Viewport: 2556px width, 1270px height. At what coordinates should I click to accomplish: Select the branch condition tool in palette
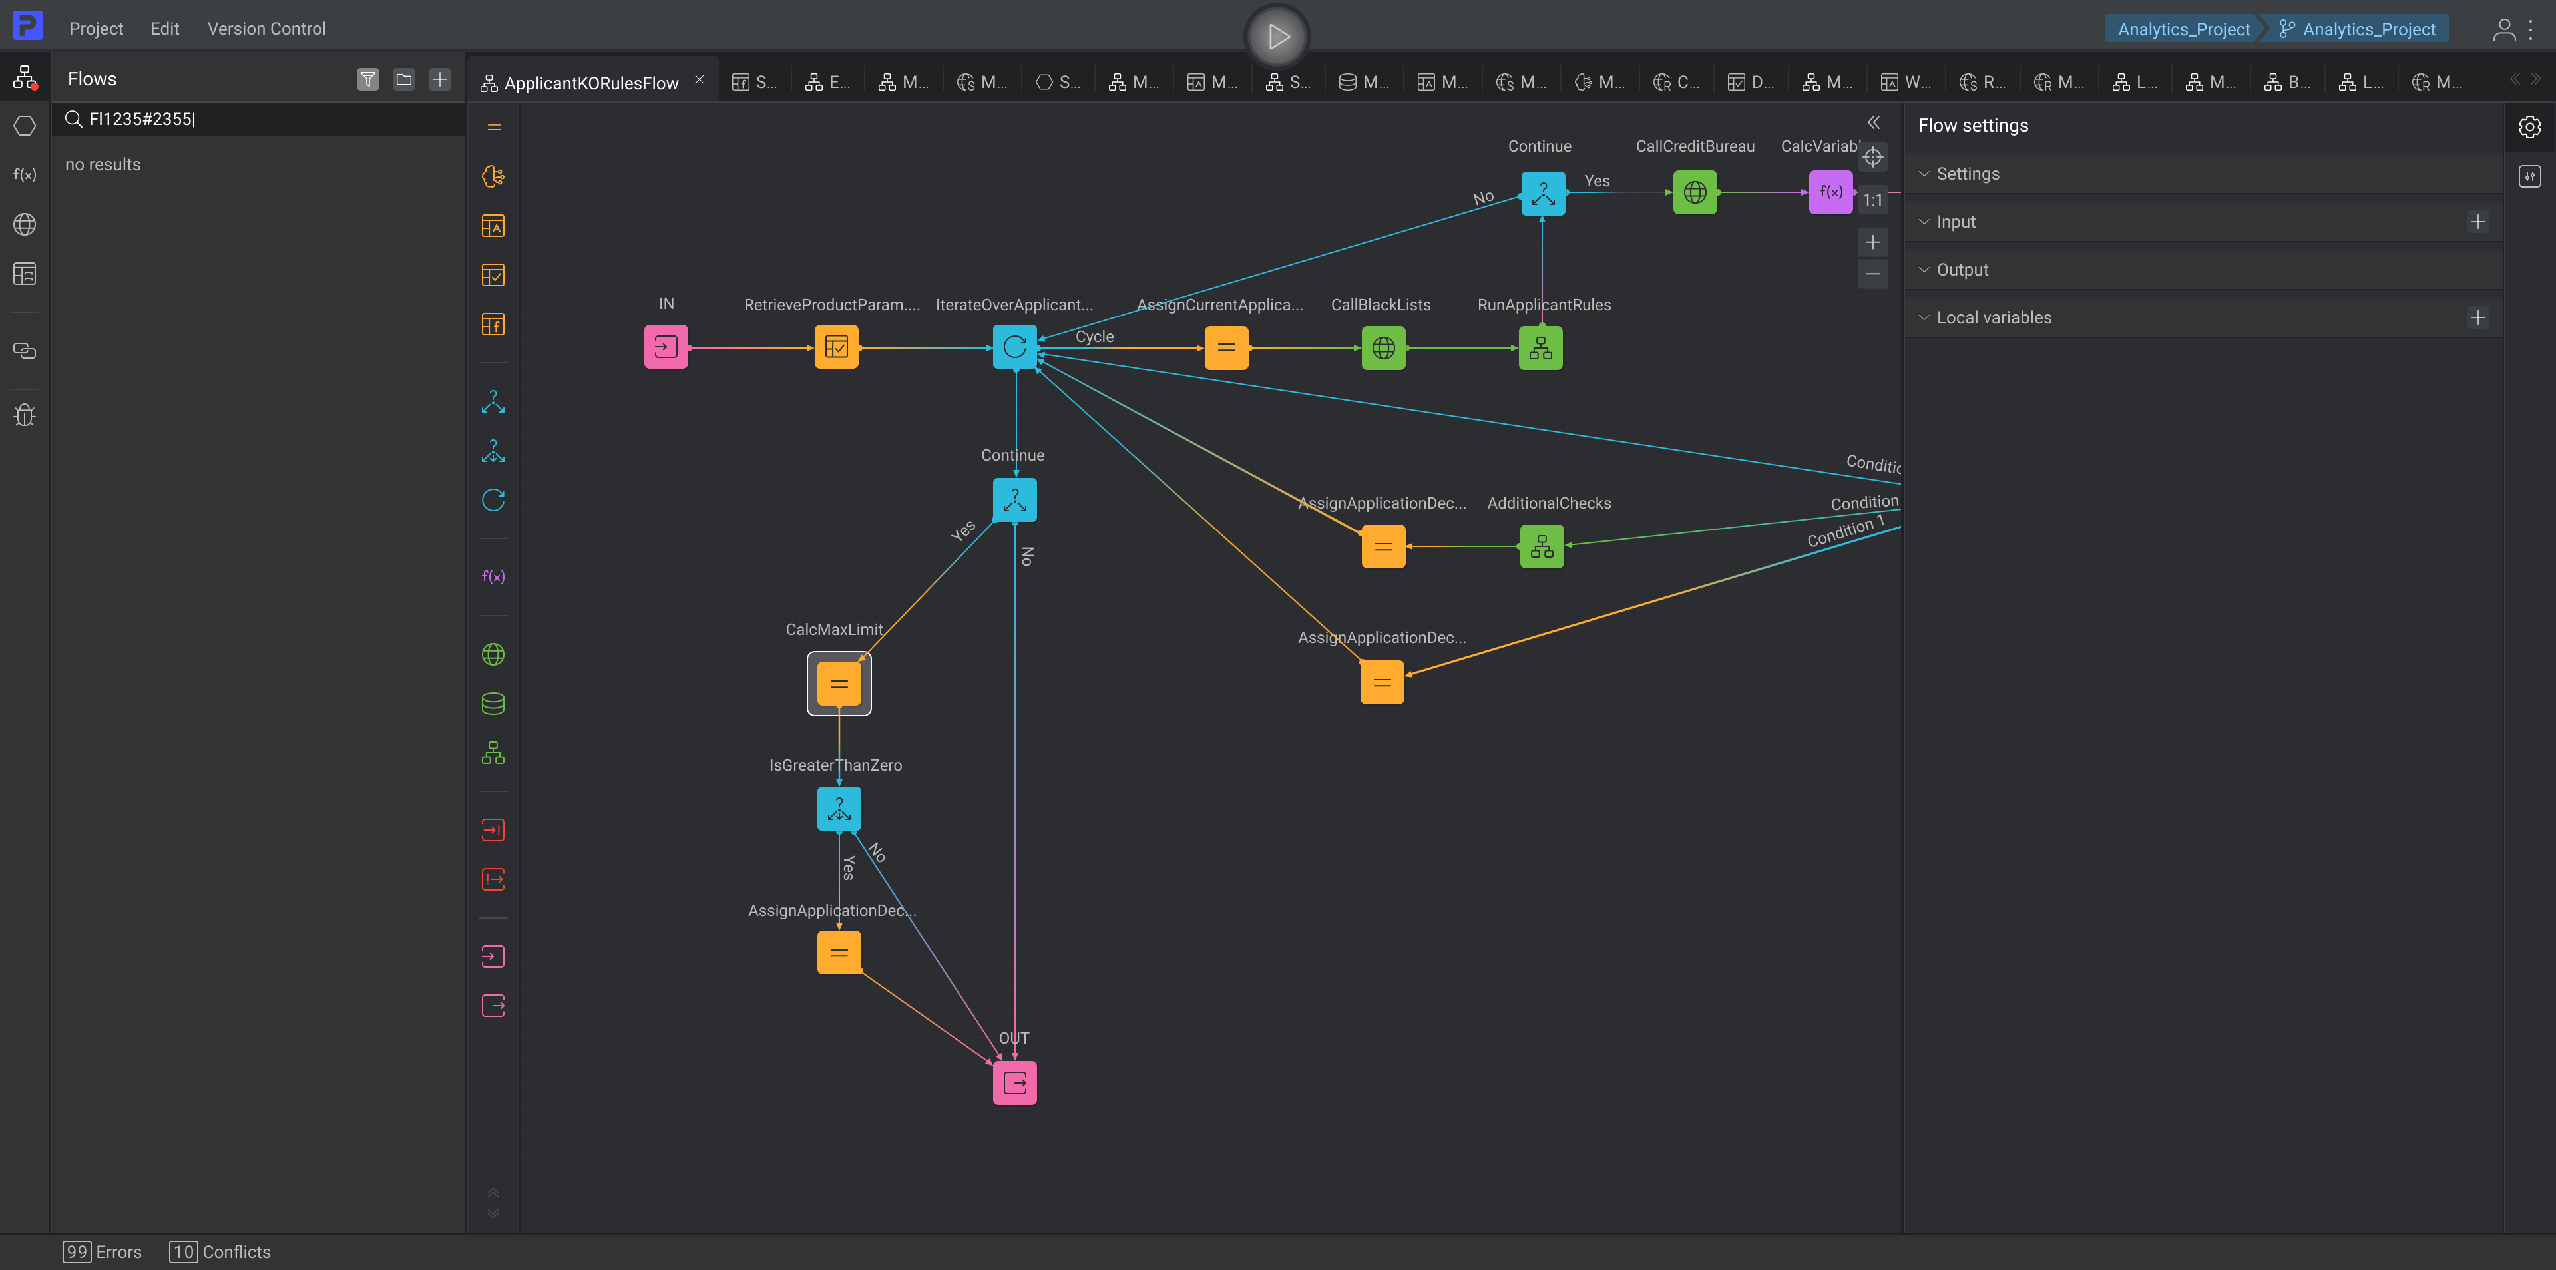493,402
